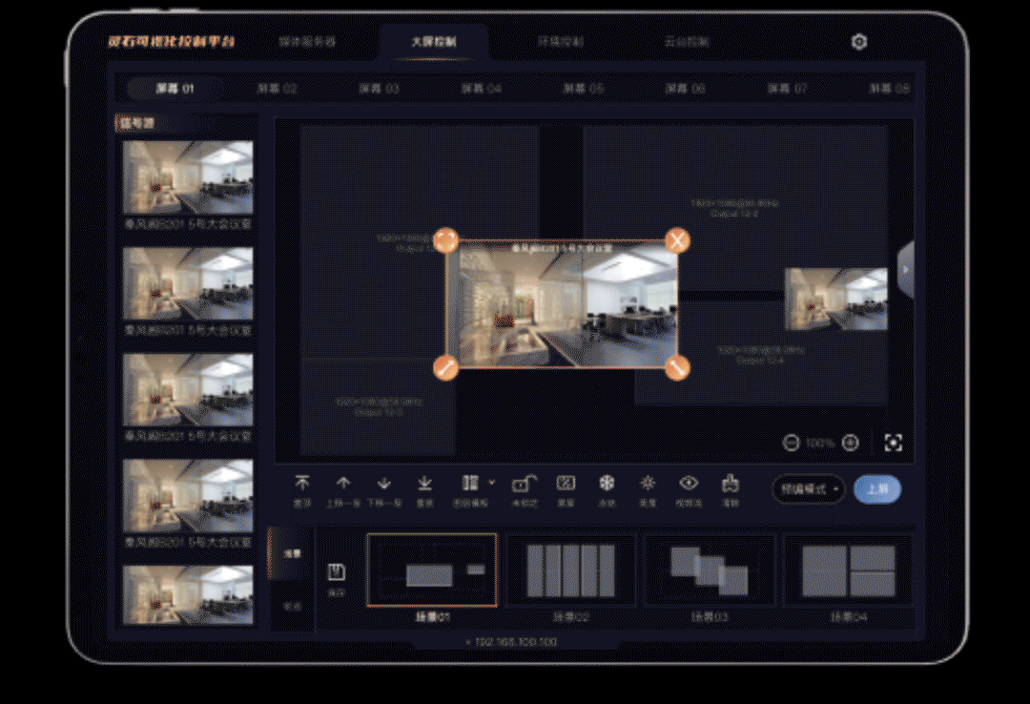1030x704 pixels.
Task: Click the freeze snowflake icon
Action: point(607,484)
